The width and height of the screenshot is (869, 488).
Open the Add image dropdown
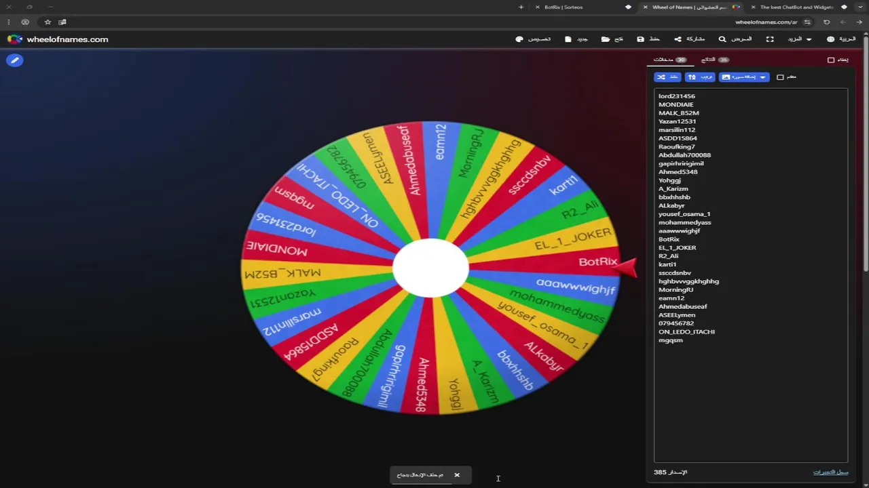click(744, 77)
